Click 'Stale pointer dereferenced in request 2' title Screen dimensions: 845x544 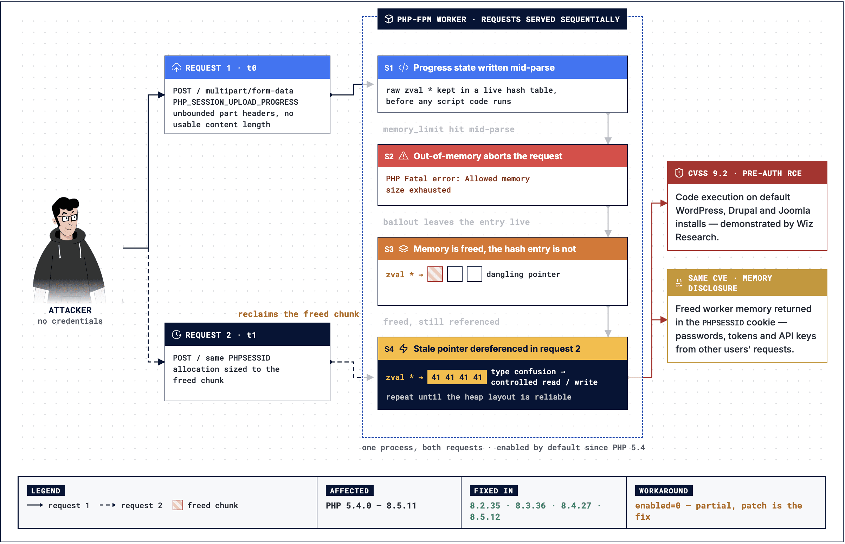tap(497, 349)
